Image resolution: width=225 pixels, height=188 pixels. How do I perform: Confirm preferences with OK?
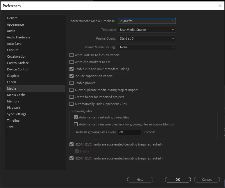coord(178,180)
